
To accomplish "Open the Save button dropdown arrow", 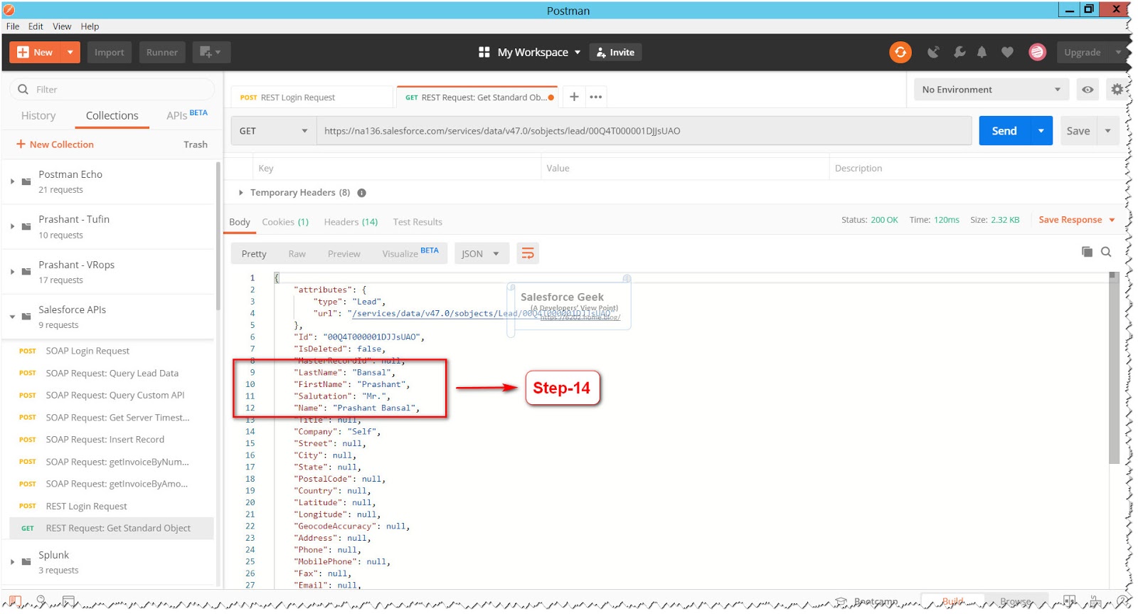I will click(x=1107, y=131).
